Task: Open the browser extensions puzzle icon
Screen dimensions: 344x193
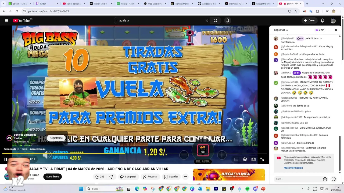Action: (318, 11)
